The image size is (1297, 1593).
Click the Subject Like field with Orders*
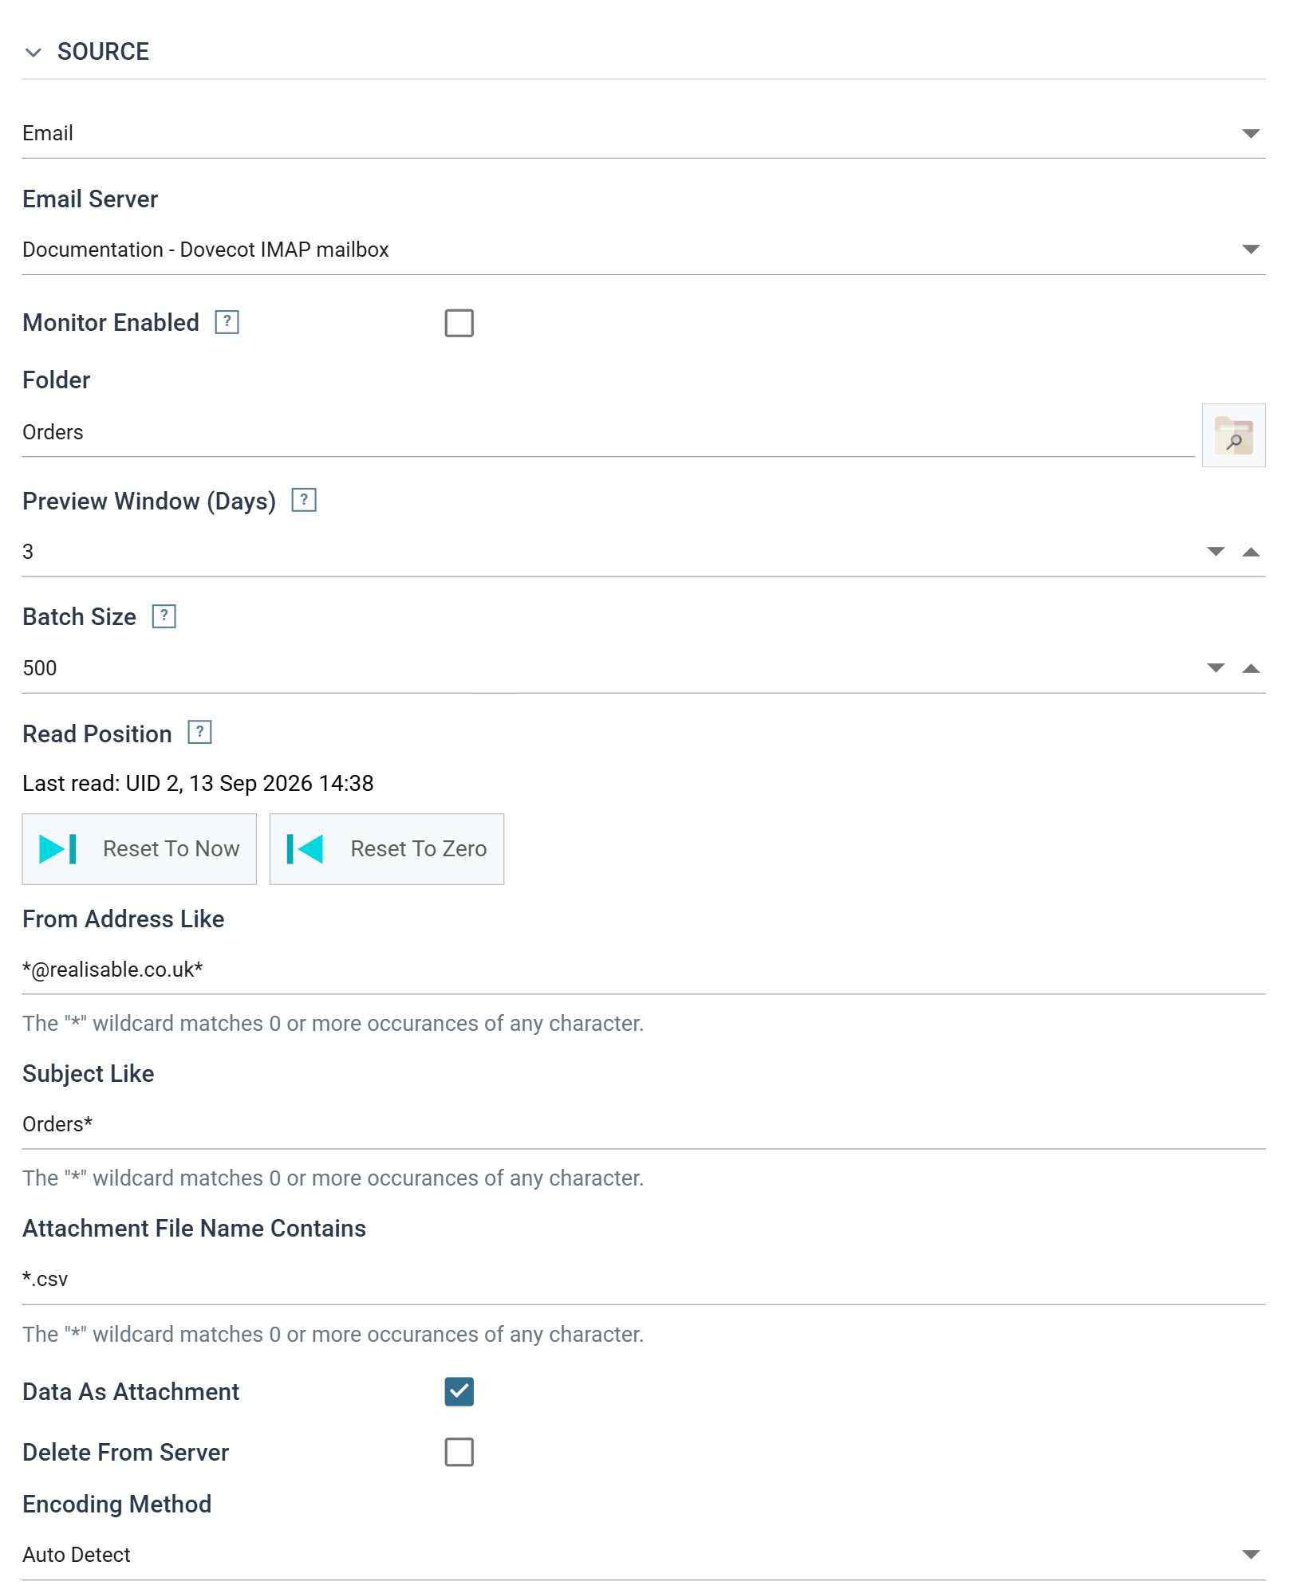click(x=644, y=1125)
